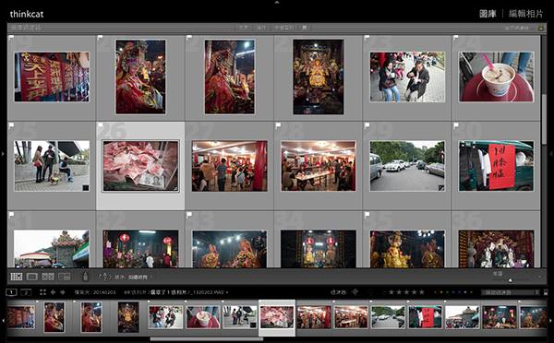Click the filmstrip horizontal scrollbar

pyautogui.click(x=207, y=339)
